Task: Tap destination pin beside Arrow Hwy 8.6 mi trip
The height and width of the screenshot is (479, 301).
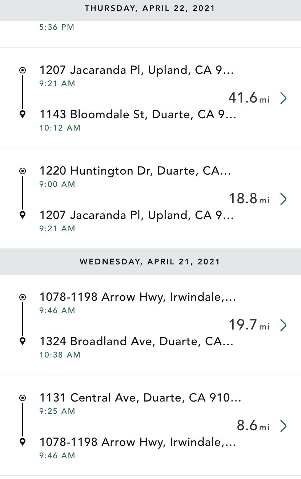Action: tap(23, 442)
